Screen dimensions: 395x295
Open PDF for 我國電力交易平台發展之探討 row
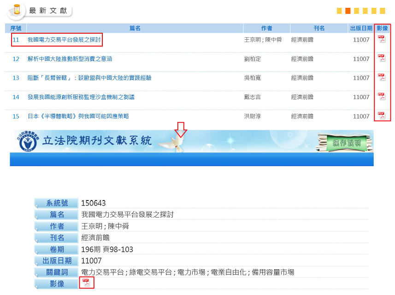coord(382,39)
